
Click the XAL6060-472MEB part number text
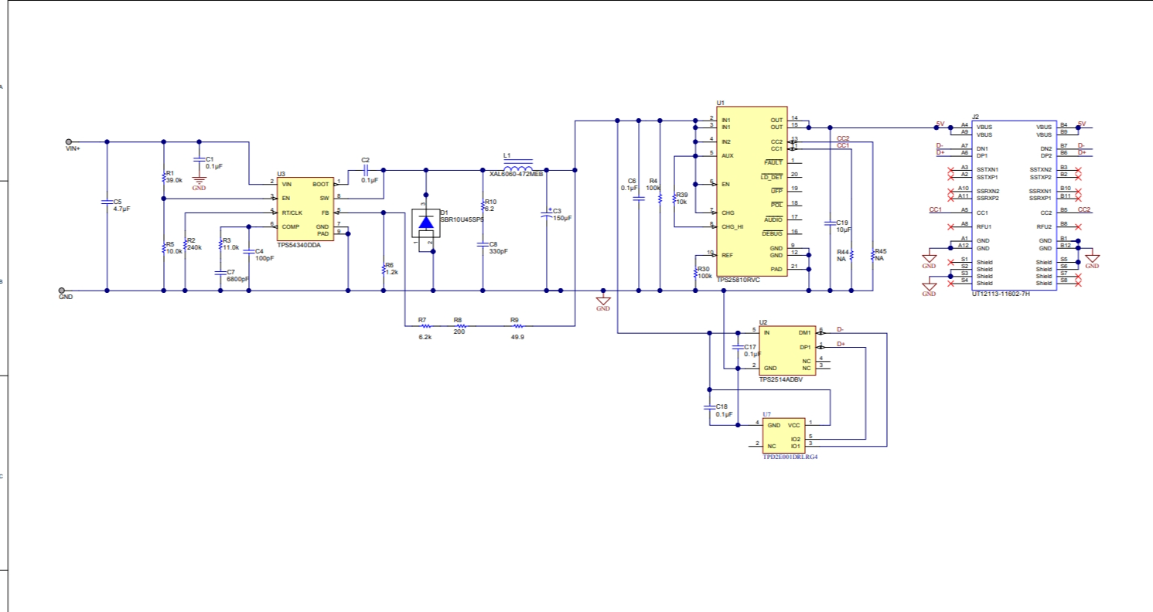tap(517, 175)
